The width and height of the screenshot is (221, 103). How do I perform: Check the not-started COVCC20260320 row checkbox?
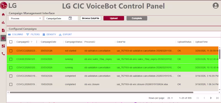pyautogui.click(x=11, y=51)
